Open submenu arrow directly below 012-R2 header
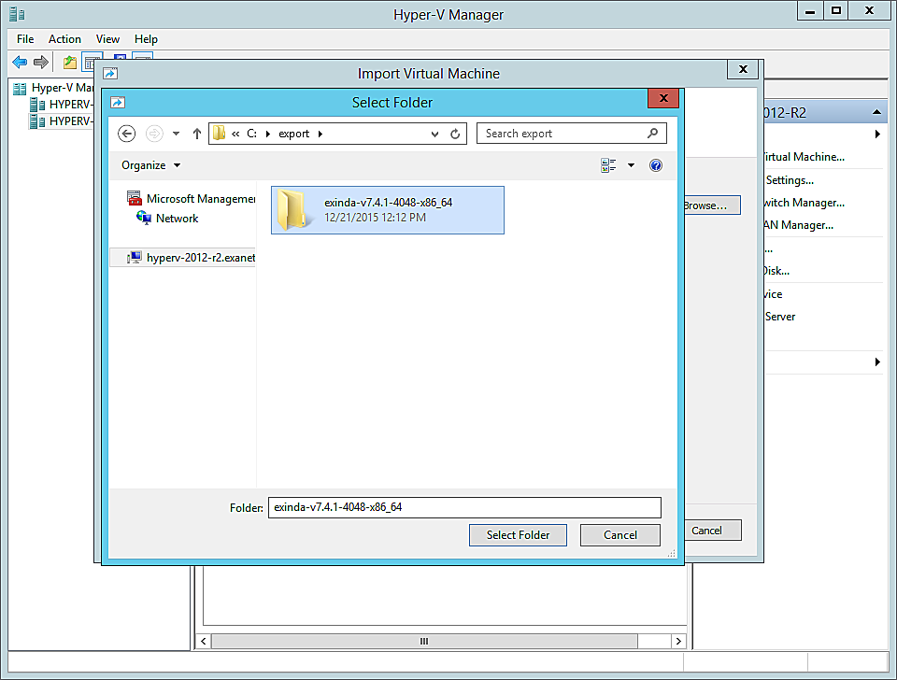The height and width of the screenshot is (680, 897). [x=877, y=135]
